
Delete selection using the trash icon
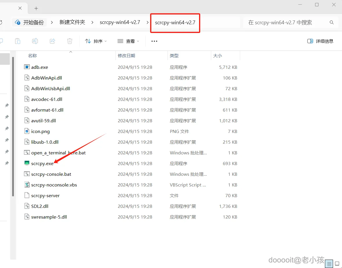69,41
